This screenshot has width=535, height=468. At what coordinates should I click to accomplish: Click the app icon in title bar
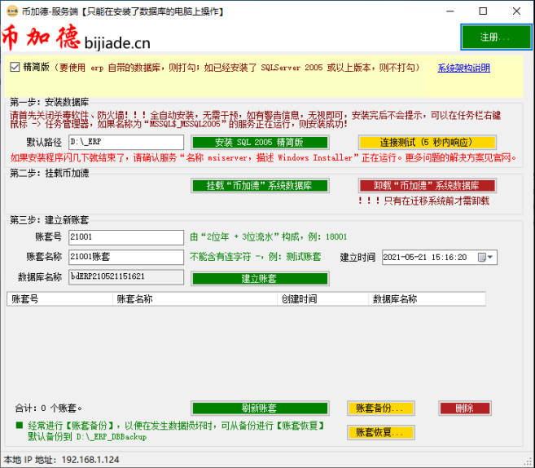click(12, 11)
